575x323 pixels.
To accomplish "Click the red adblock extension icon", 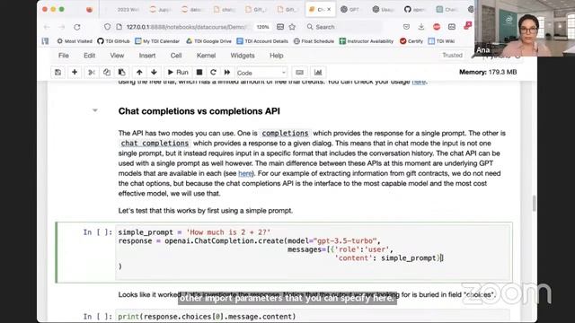I will pyautogui.click(x=437, y=27).
